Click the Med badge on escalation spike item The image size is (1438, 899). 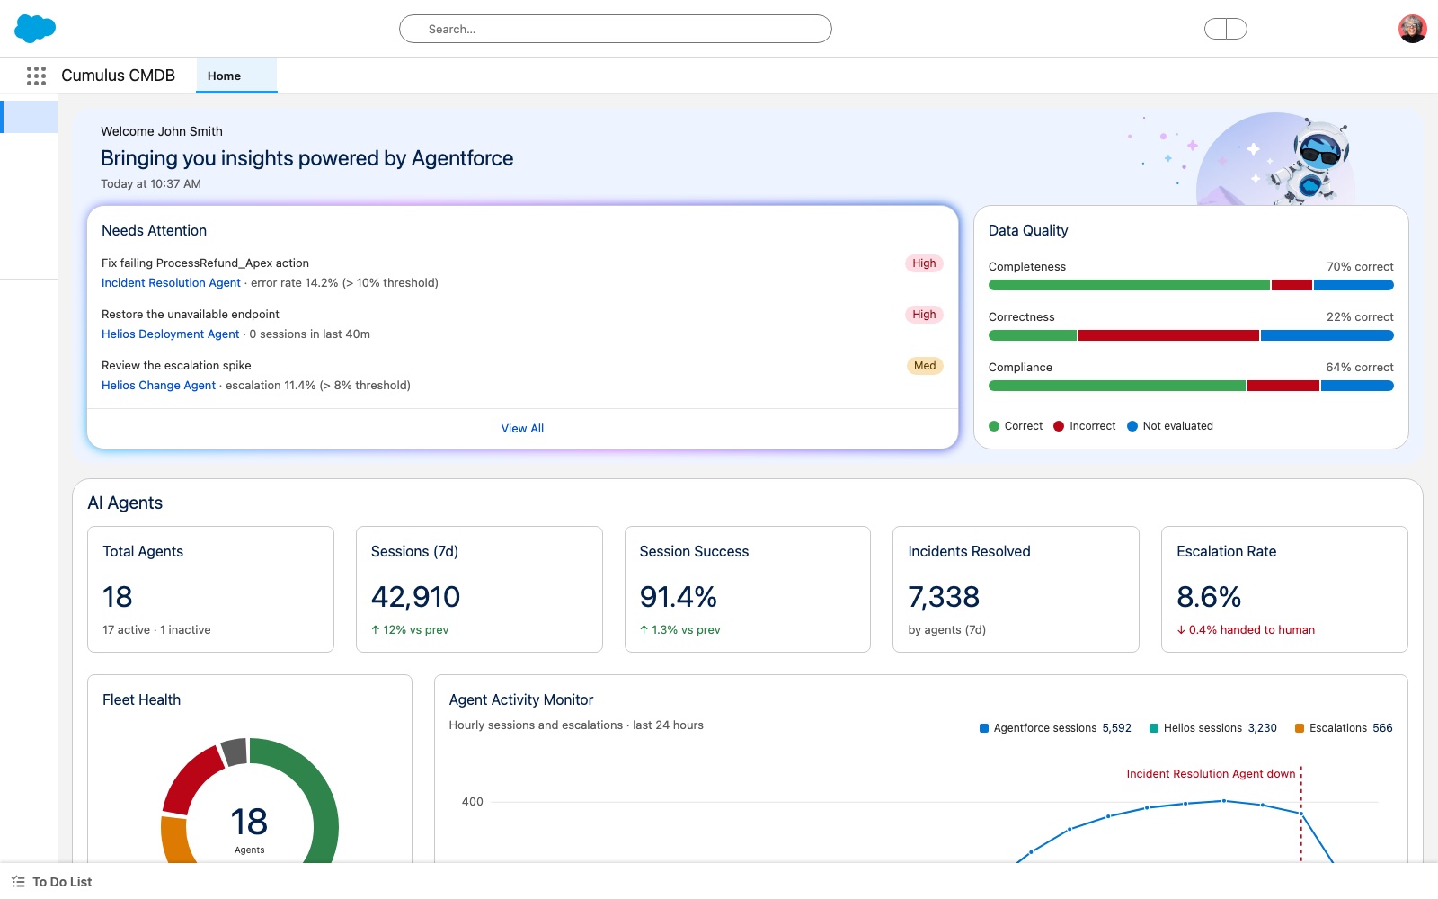(x=925, y=366)
